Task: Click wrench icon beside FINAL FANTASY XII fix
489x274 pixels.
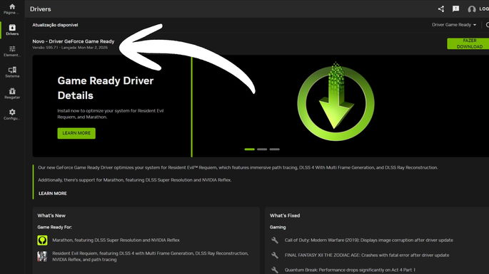Action: (275, 255)
